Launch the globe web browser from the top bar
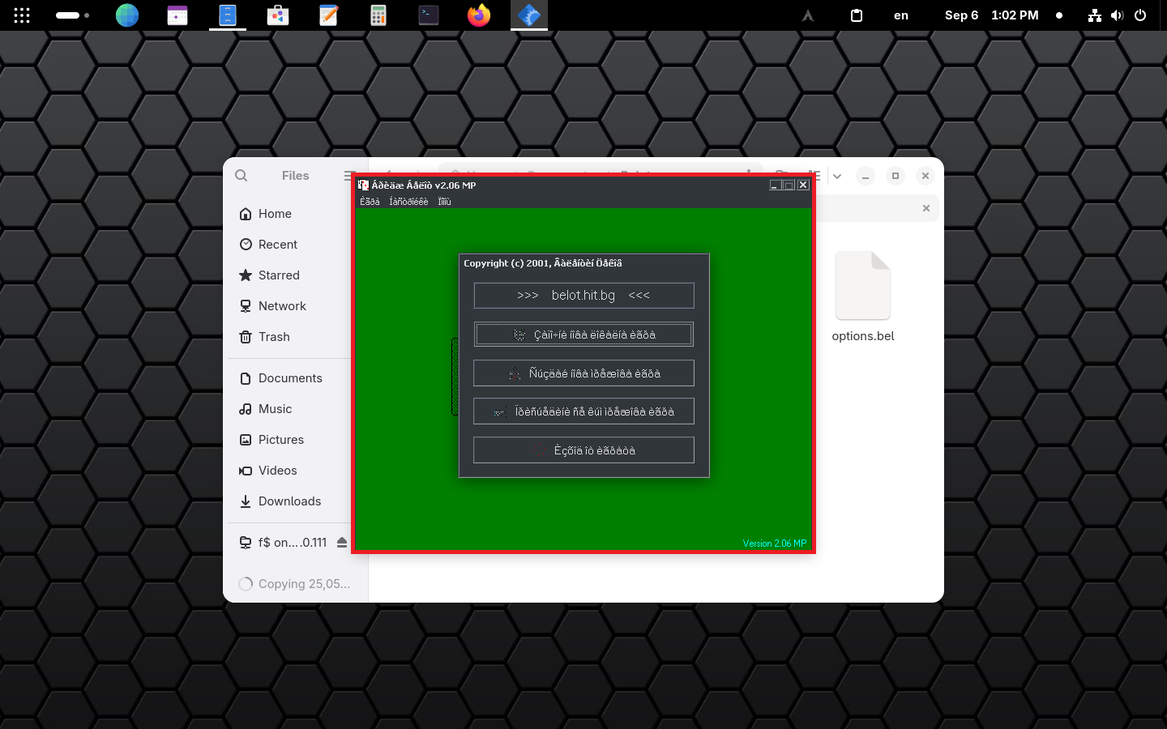The width and height of the screenshot is (1167, 729). 127,15
